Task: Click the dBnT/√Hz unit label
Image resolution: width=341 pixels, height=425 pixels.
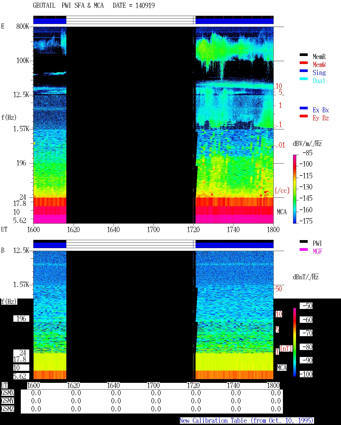Action: click(x=306, y=277)
